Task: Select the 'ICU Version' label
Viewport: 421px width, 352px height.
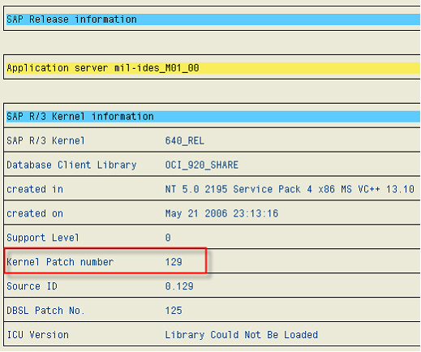Action: (37, 335)
